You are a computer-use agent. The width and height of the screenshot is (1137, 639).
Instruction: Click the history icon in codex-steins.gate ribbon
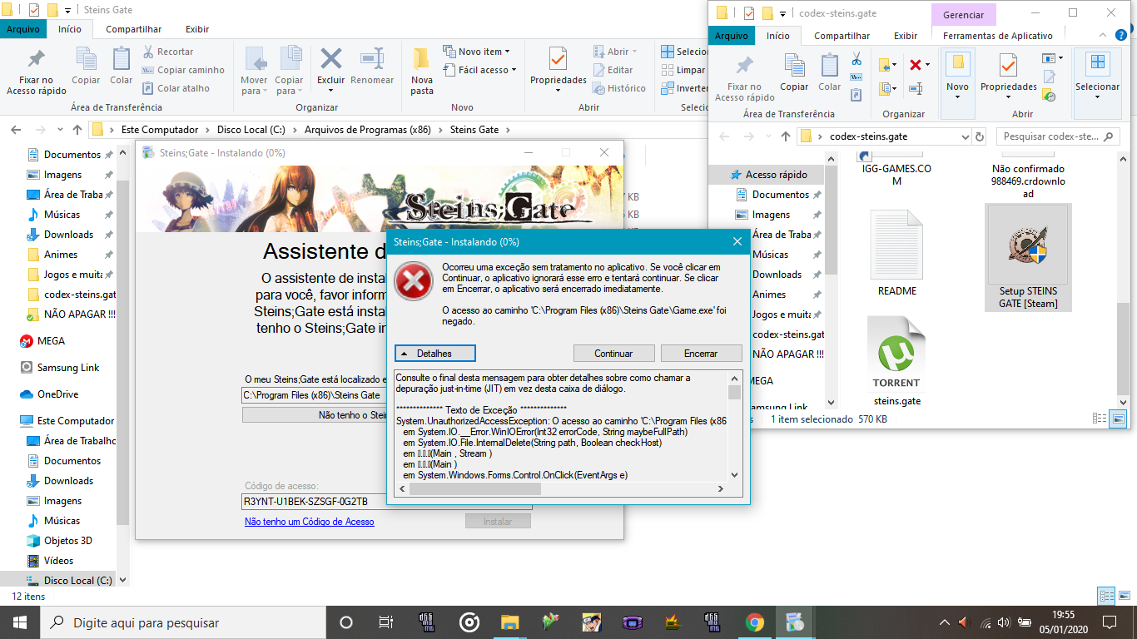click(1049, 96)
